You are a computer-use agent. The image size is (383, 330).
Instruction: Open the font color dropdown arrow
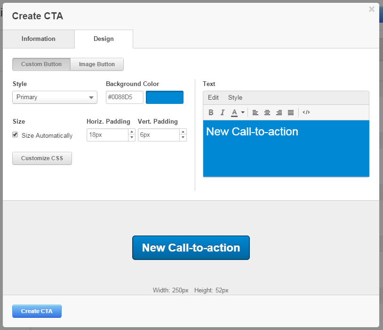(243, 112)
